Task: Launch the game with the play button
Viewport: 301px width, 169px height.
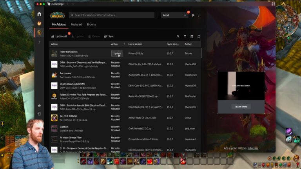Action: [193, 15]
